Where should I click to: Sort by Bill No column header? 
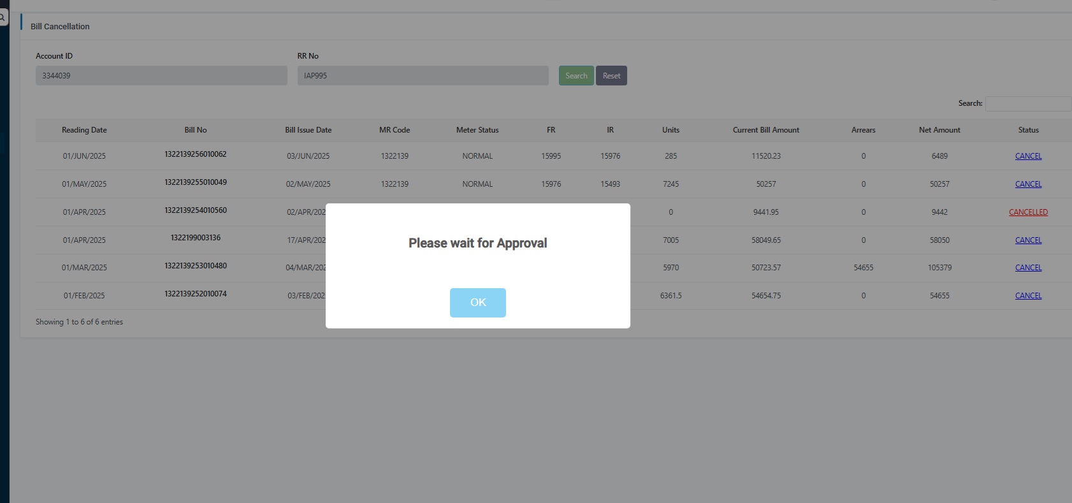pos(196,130)
